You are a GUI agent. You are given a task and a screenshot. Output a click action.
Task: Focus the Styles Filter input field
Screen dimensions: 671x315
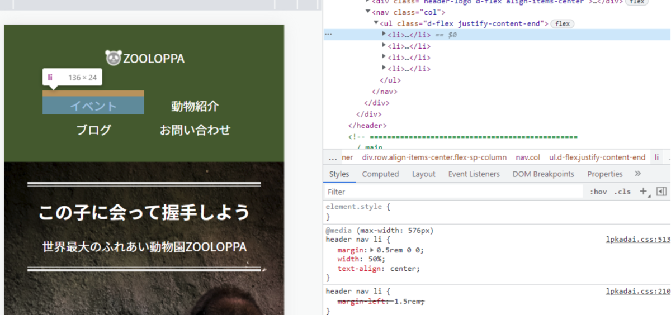[454, 192]
